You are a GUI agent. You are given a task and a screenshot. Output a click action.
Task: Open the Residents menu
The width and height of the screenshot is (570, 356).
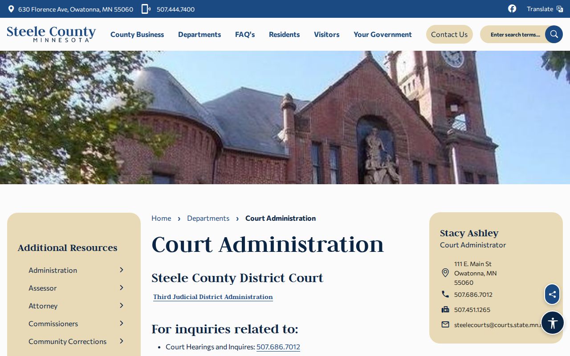[x=284, y=34]
